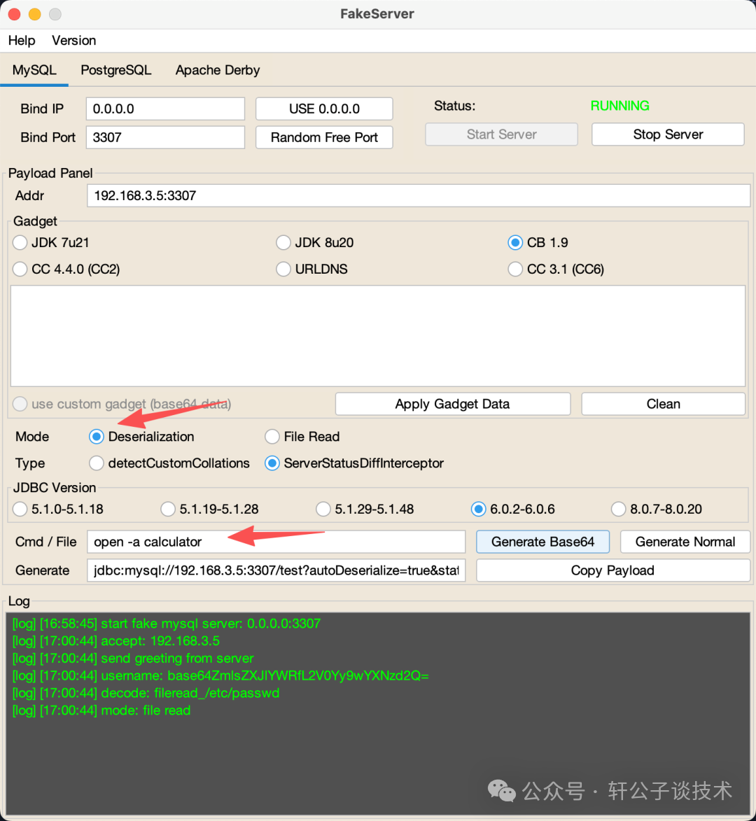Select the CC 3.1 (CC6) gadget
The width and height of the screenshot is (756, 821).
(x=556, y=269)
